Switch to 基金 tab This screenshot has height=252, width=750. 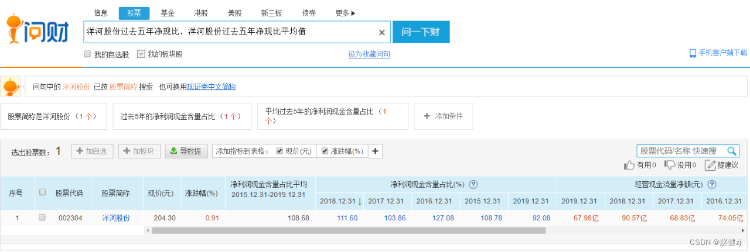168,13
